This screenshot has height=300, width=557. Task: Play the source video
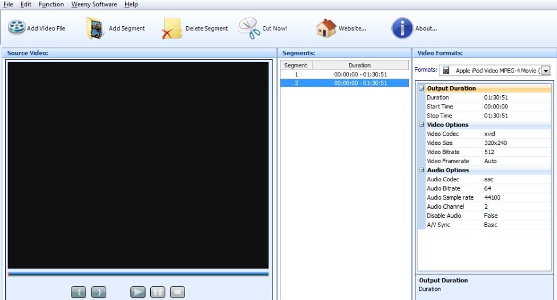point(138,292)
